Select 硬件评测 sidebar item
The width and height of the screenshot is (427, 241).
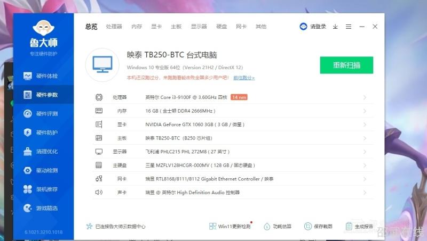46,114
